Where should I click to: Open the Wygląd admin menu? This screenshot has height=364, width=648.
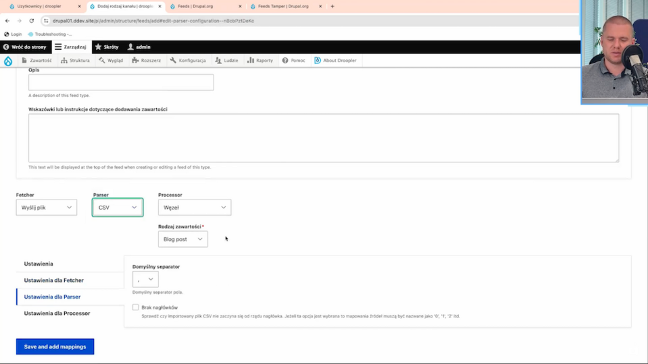[111, 60]
